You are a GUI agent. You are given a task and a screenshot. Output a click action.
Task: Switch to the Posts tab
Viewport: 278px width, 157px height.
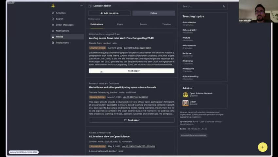[x=120, y=24]
